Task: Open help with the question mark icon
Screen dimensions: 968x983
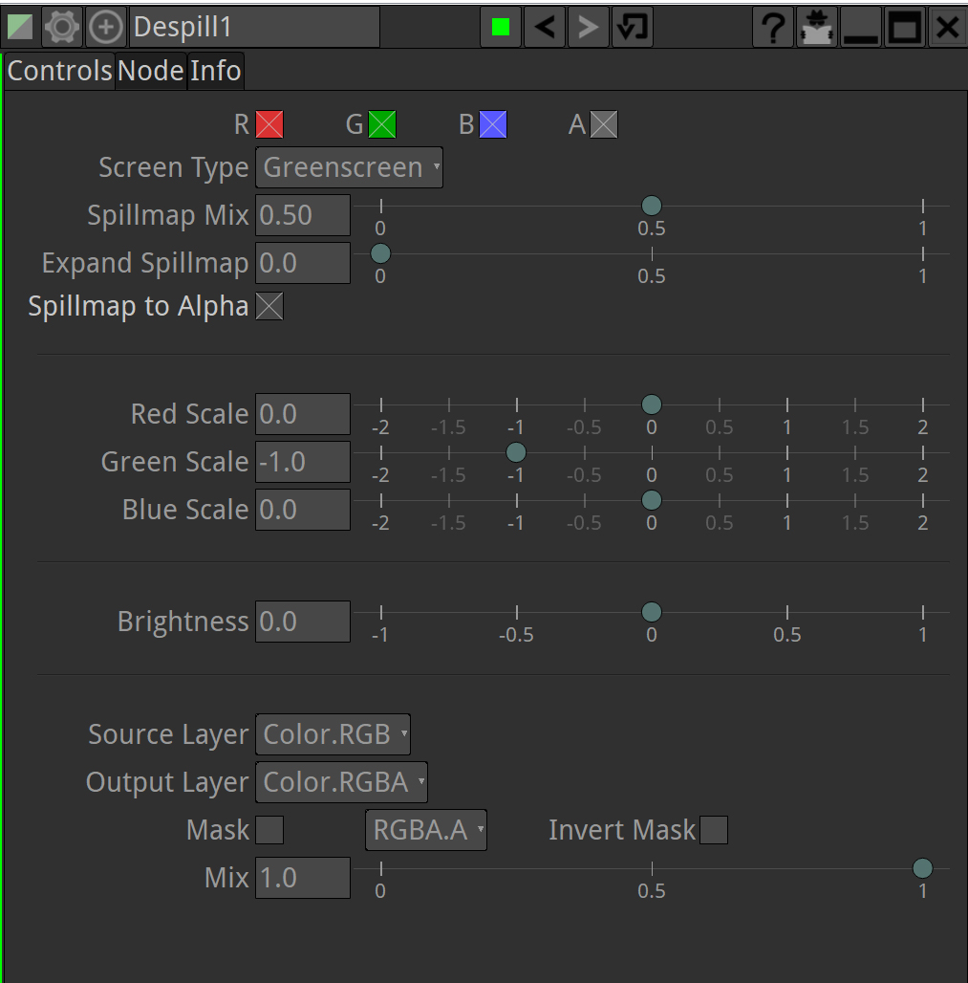Action: 772,28
